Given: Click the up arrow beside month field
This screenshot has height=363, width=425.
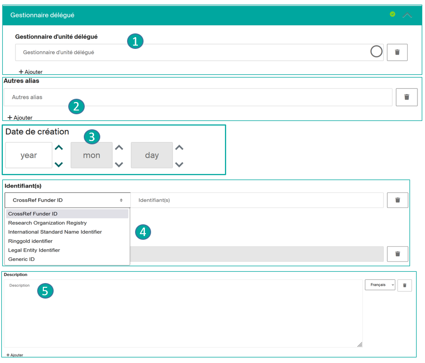Looking at the screenshot, I should click(x=119, y=148).
